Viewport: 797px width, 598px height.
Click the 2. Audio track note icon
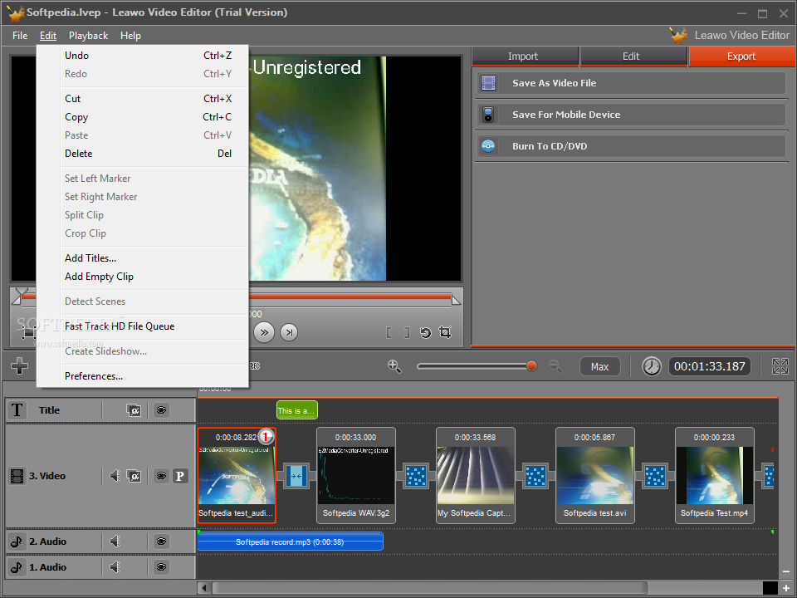pos(17,542)
